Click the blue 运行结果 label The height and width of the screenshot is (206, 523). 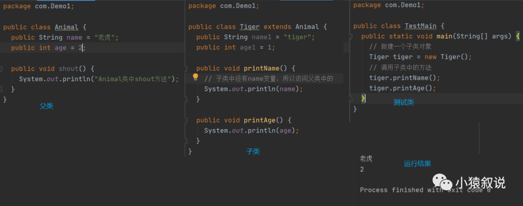click(417, 163)
